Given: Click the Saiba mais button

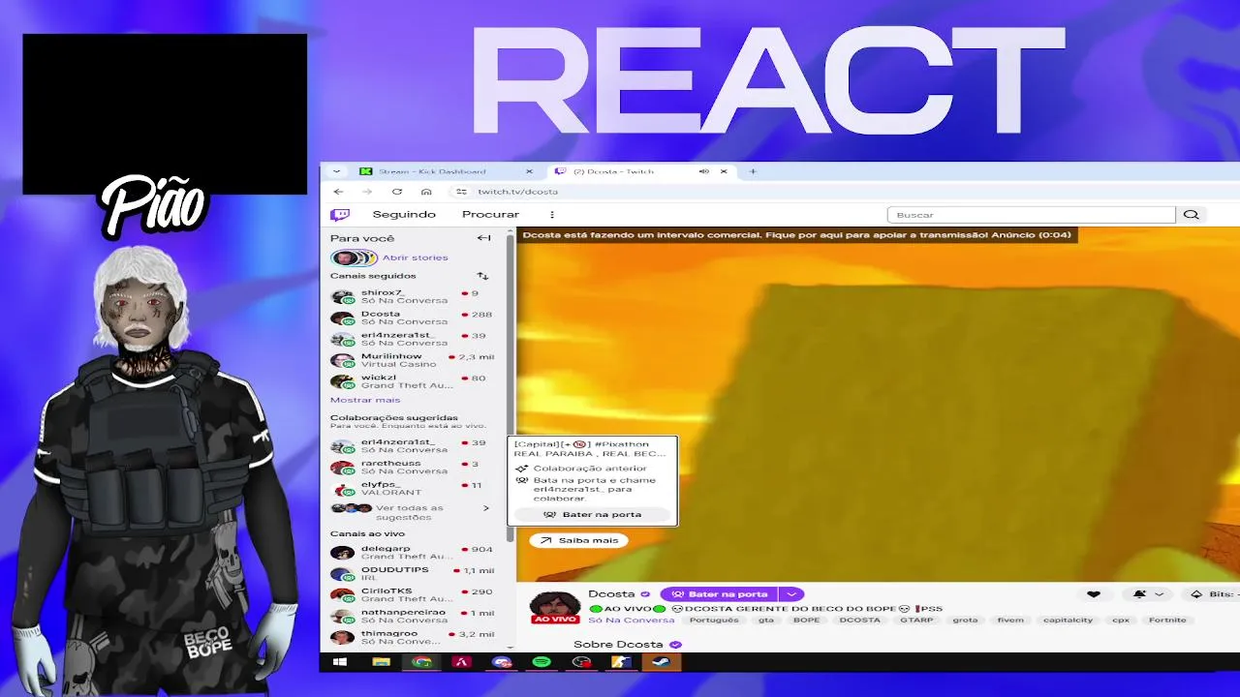Looking at the screenshot, I should click(x=579, y=540).
